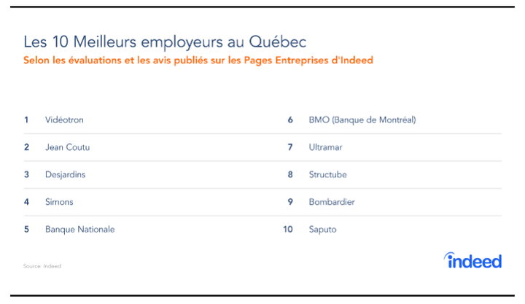Click the Ultramar entry
525x304 pixels.
point(325,147)
